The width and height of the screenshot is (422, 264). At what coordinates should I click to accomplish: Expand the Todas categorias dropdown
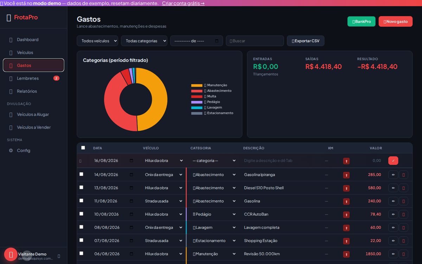(x=144, y=41)
